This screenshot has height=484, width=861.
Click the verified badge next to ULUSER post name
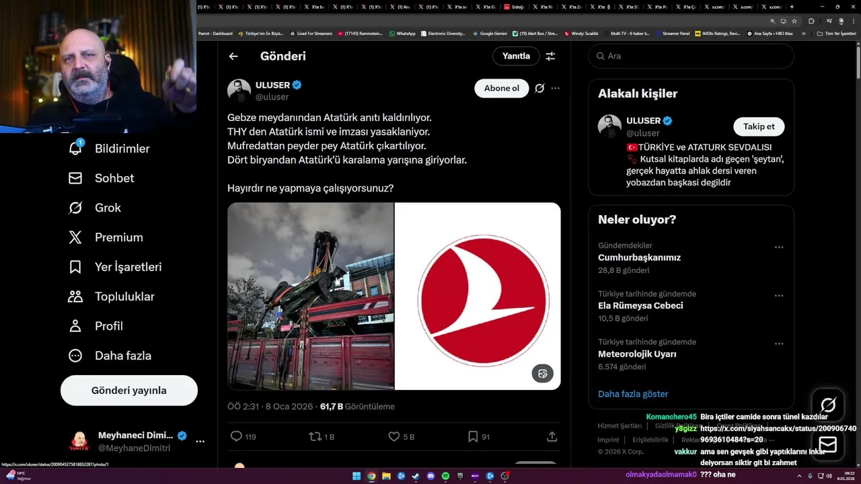click(x=297, y=85)
